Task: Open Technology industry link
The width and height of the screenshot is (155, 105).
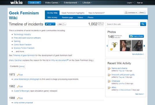Action: [22, 35]
